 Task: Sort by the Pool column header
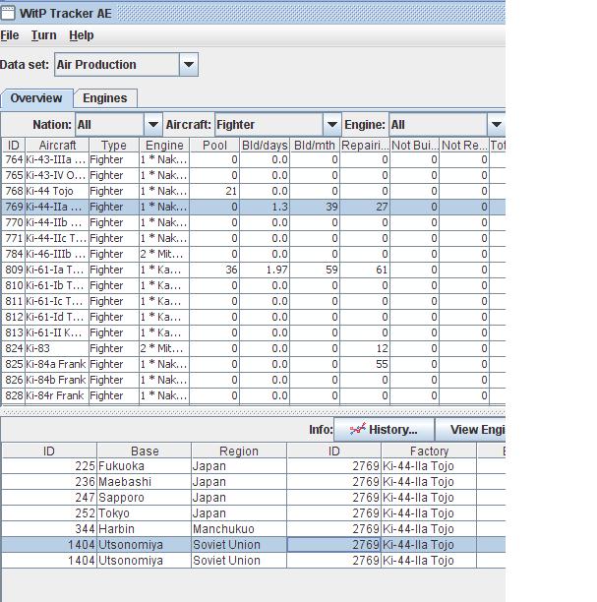click(214, 146)
